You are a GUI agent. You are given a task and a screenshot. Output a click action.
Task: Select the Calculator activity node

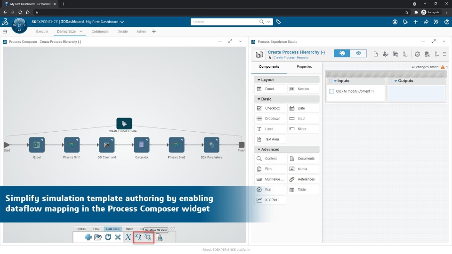pyautogui.click(x=142, y=145)
